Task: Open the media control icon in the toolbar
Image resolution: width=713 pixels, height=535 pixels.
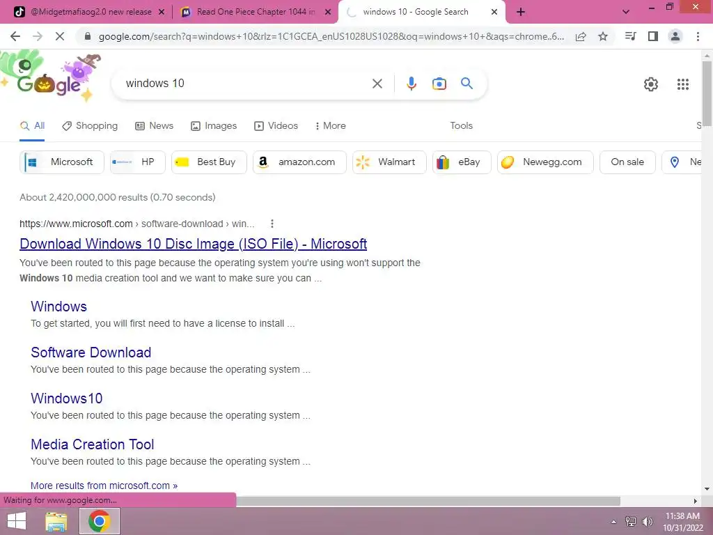Action: pos(630,36)
